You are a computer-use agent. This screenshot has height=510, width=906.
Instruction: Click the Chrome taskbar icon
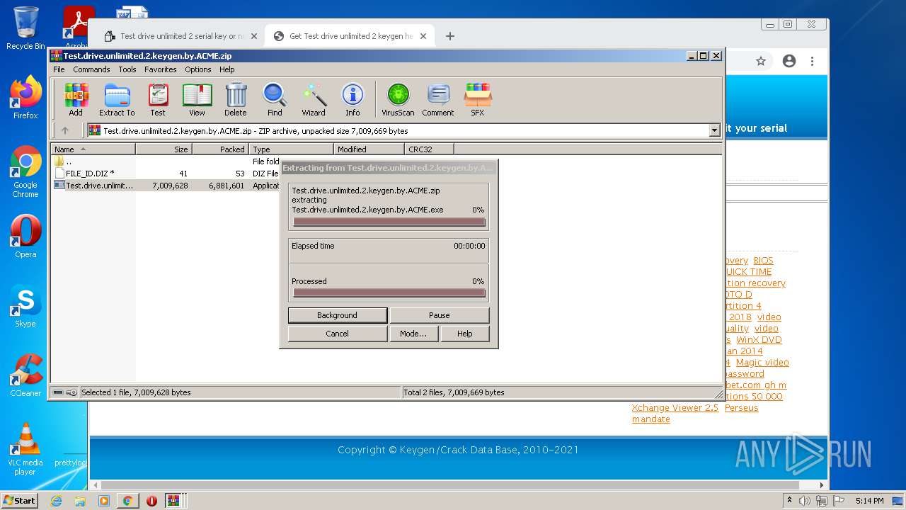(x=127, y=501)
